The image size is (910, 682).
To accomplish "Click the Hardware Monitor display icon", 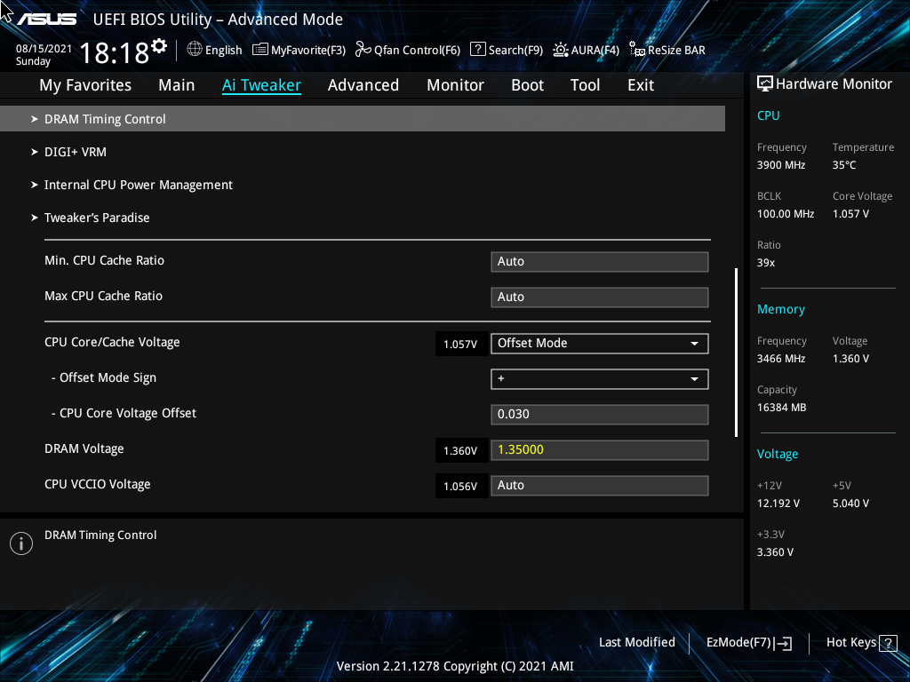I will [x=765, y=84].
